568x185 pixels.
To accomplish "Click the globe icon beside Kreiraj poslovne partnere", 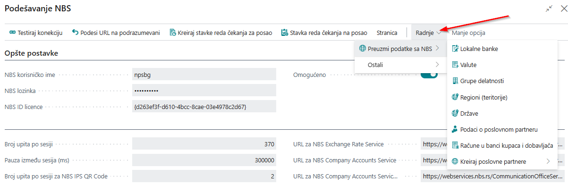I will 455,162.
